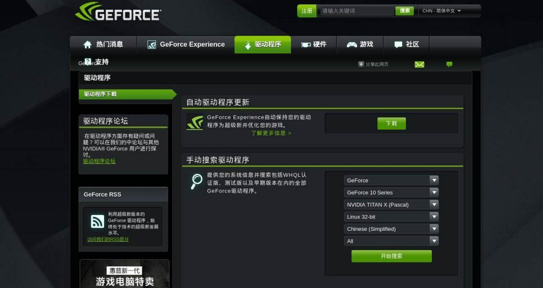Image resolution: width=543 pixels, height=288 pixels.
Task: Click the graphics card icon beside 硬件
Action: point(306,44)
